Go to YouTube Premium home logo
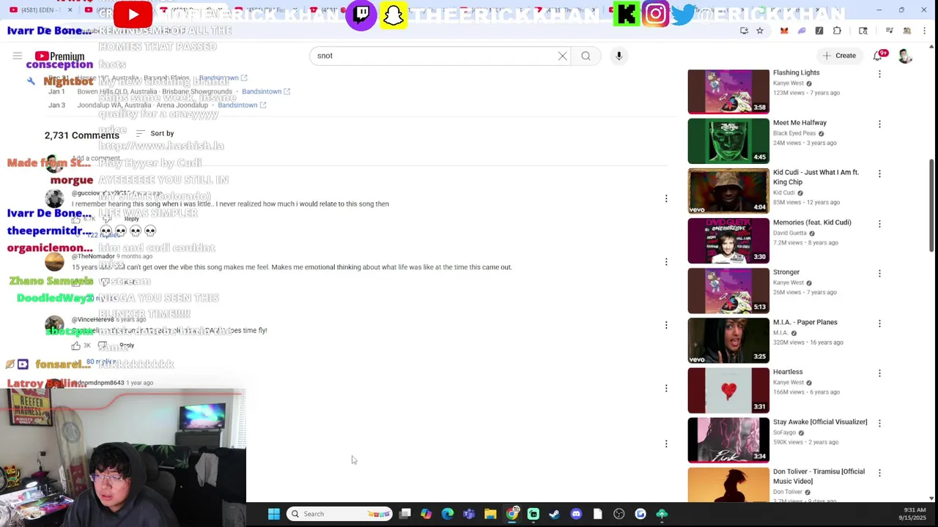 tap(59, 56)
